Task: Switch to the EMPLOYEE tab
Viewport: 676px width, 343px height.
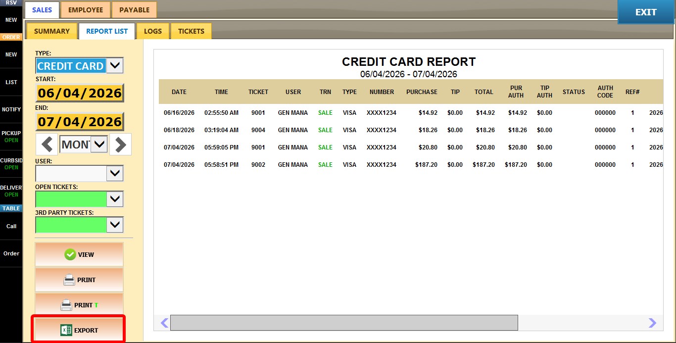Action: (86, 10)
